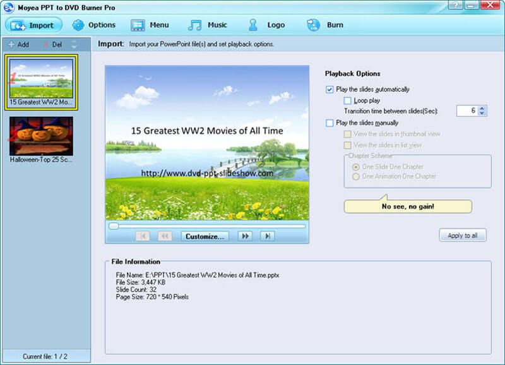Image resolution: width=505 pixels, height=365 pixels.
Task: Enable the Loop play checkbox
Action: tap(348, 100)
